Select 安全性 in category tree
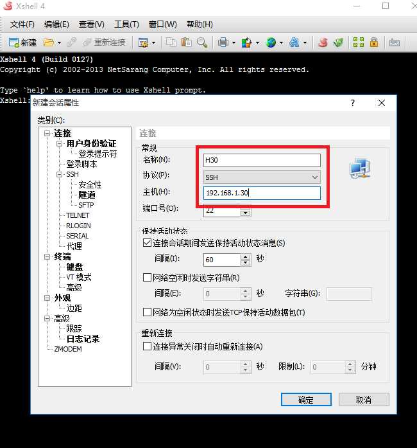The image size is (417, 448). (90, 184)
